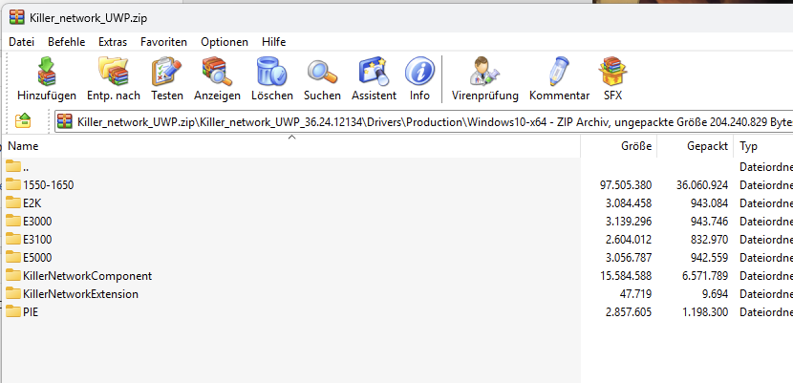Click packed value 943.746
793x383 pixels.
[x=709, y=222]
